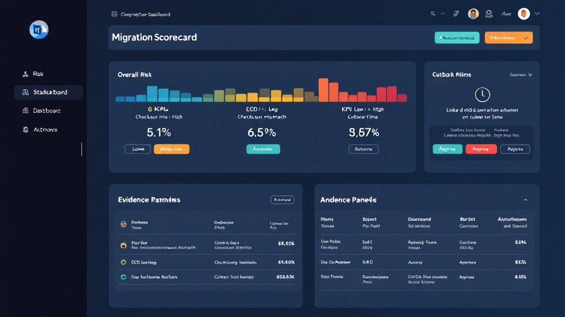Viewport: 565px width, 317px height.
Task: Click the 5.1% risk value
Action: pos(159,133)
